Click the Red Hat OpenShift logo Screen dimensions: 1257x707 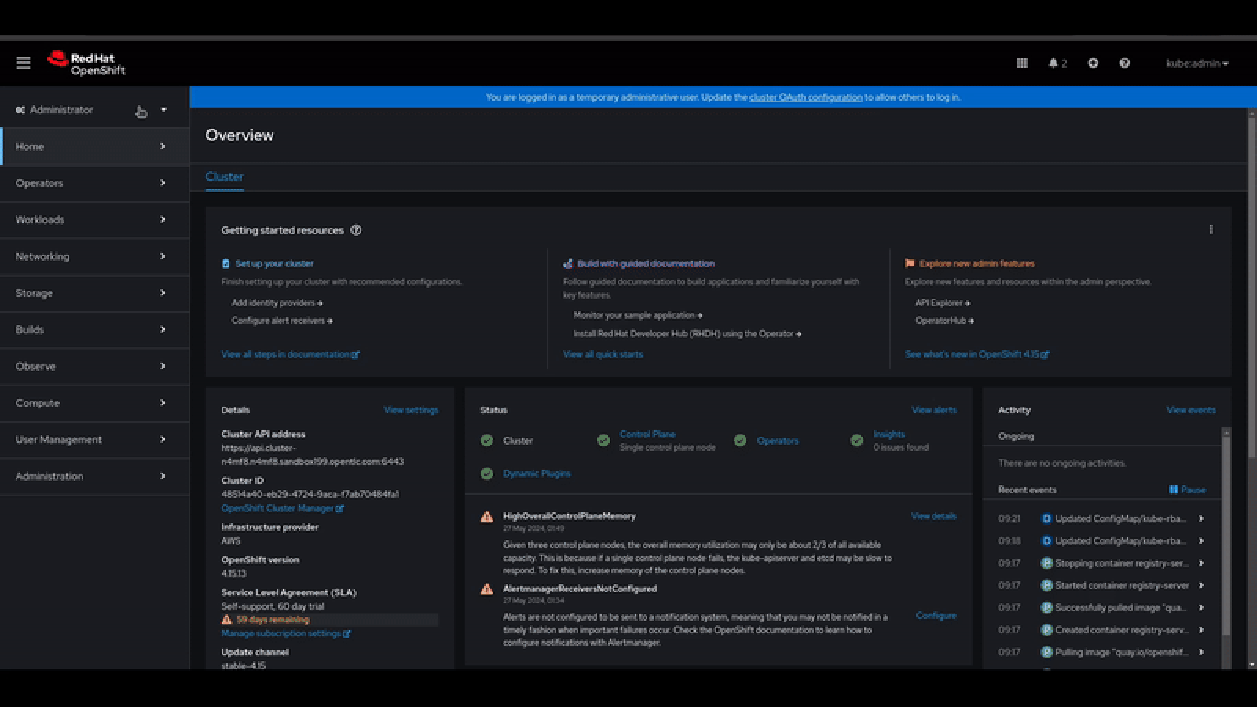(86, 64)
